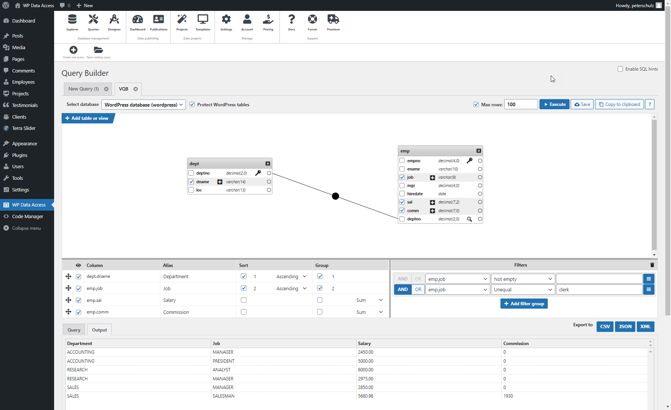Execute the current query
This screenshot has height=410, width=671.
click(x=555, y=104)
